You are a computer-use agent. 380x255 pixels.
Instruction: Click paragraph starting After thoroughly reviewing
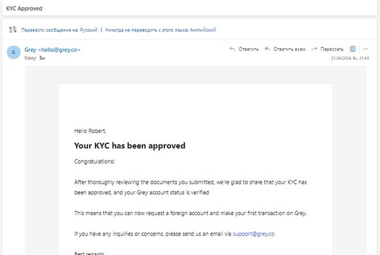click(189, 187)
